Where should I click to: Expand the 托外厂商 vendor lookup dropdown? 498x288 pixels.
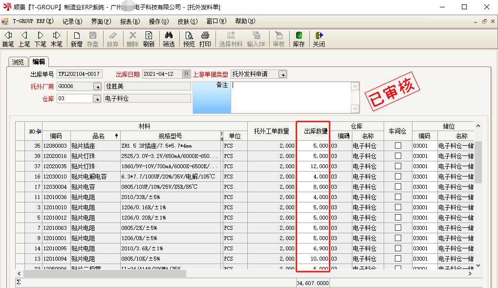tap(97, 87)
